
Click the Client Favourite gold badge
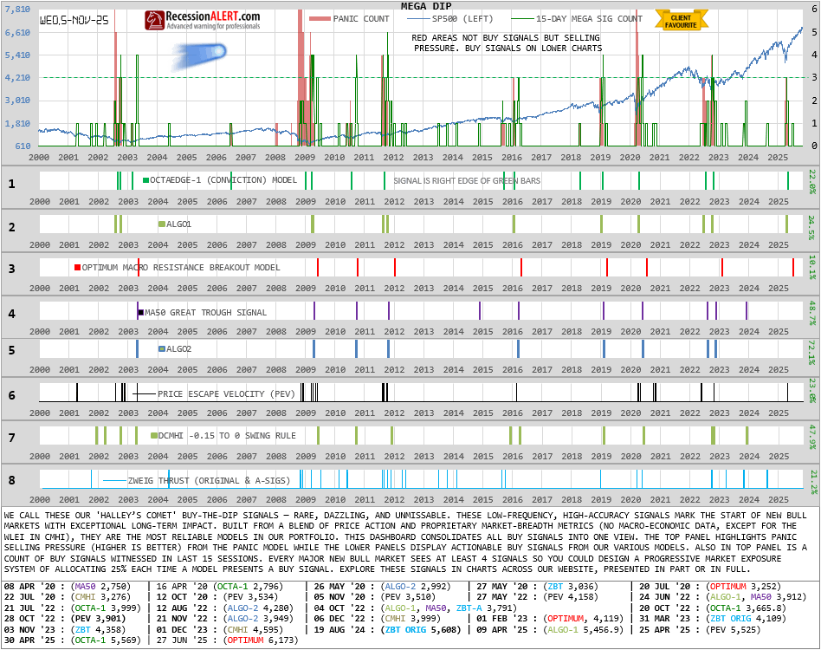point(681,21)
